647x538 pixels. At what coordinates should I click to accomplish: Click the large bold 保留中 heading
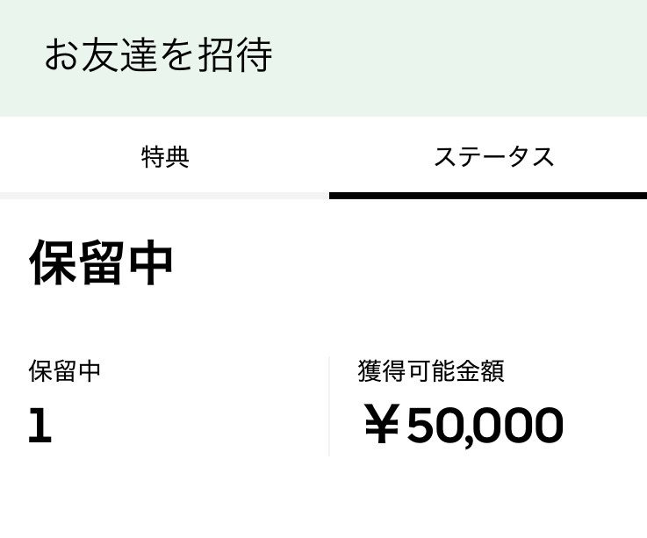pyautogui.click(x=102, y=262)
